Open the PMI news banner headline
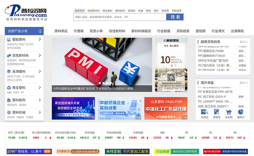The image size is (254, 156). [x=93, y=89]
